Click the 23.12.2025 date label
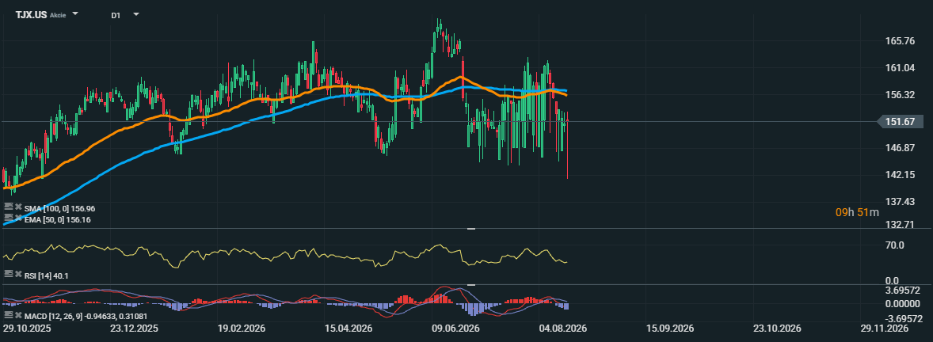This screenshot has height=342, width=933. 135,329
